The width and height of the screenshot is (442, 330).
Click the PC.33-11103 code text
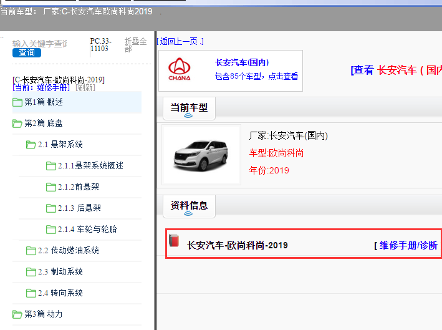click(101, 45)
